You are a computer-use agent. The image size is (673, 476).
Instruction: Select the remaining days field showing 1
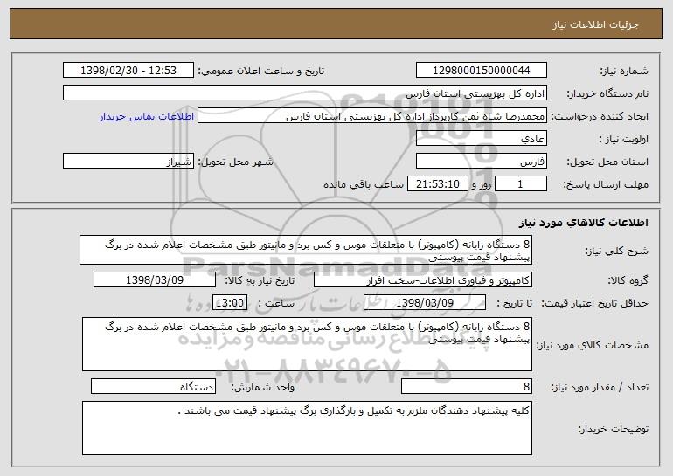click(521, 184)
